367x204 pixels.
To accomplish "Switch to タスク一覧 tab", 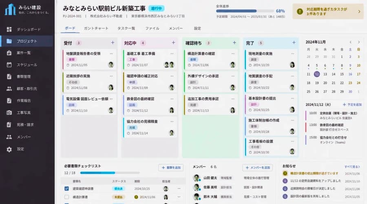I will [x=126, y=28].
